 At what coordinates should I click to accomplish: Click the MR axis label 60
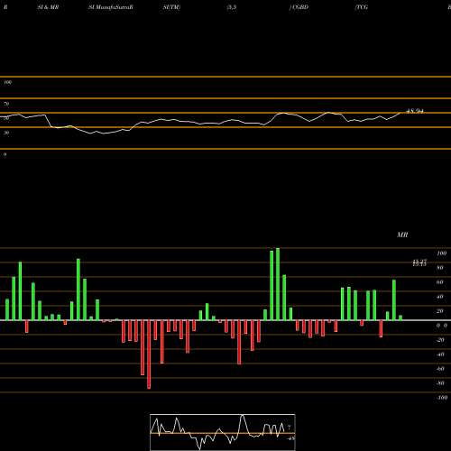coord(440,282)
